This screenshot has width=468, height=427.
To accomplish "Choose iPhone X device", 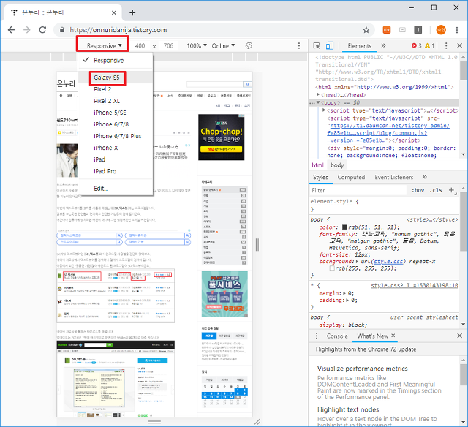I will point(116,148).
